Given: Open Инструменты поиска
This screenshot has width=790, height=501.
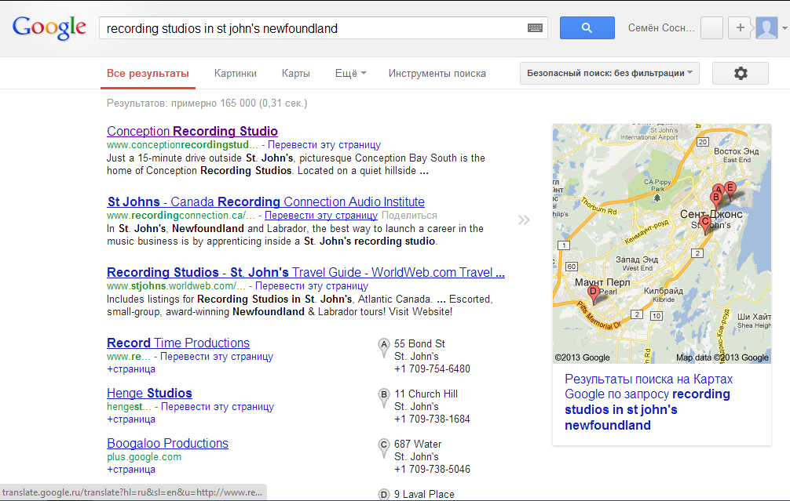Looking at the screenshot, I should [437, 74].
